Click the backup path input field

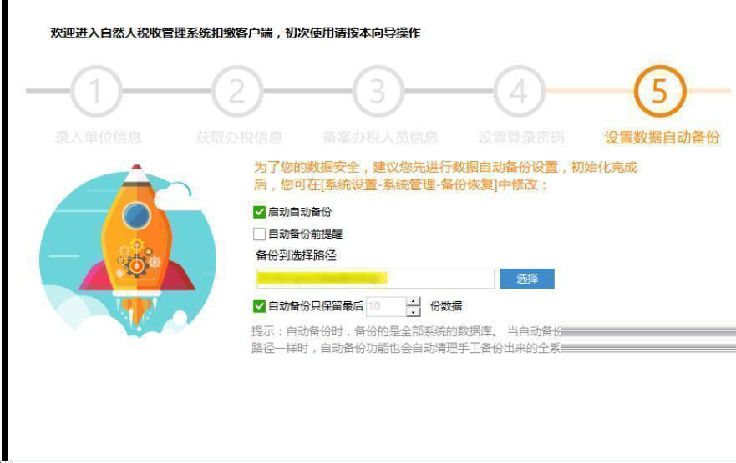point(375,279)
